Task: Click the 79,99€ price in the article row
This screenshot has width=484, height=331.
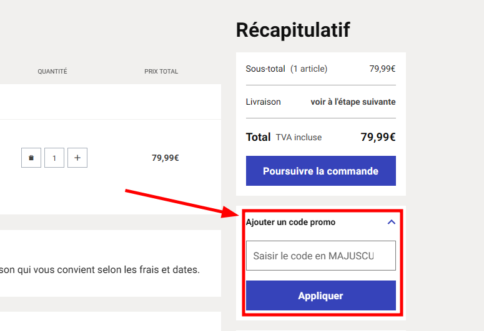Action: pos(165,158)
